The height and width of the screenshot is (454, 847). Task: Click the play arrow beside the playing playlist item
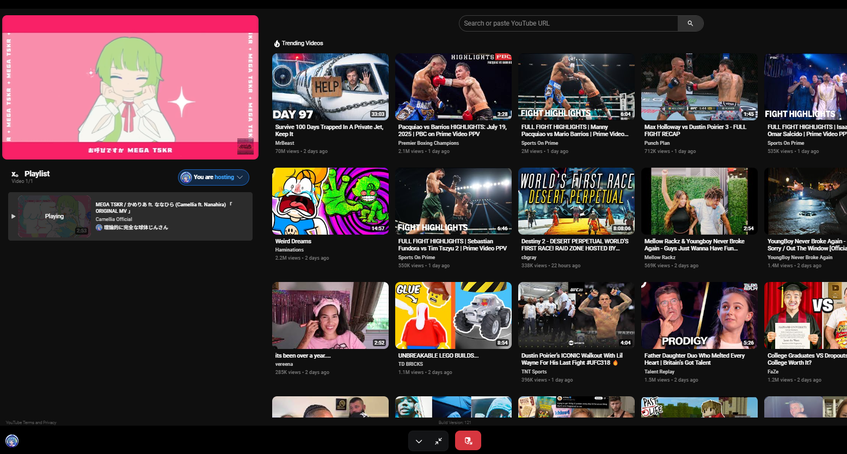pyautogui.click(x=14, y=216)
